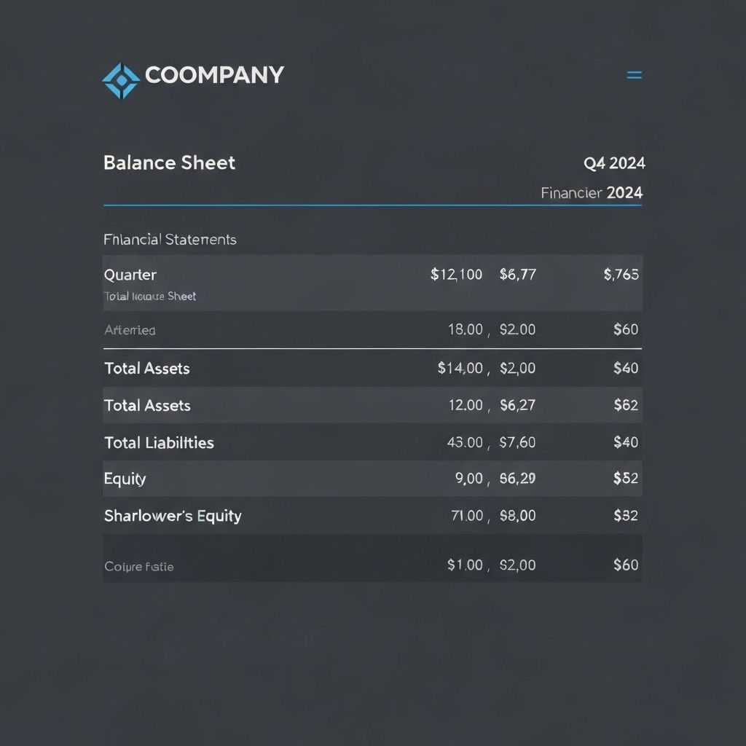Select the $,765 amount in Quarter row
This screenshot has height=746, width=746.
621,275
